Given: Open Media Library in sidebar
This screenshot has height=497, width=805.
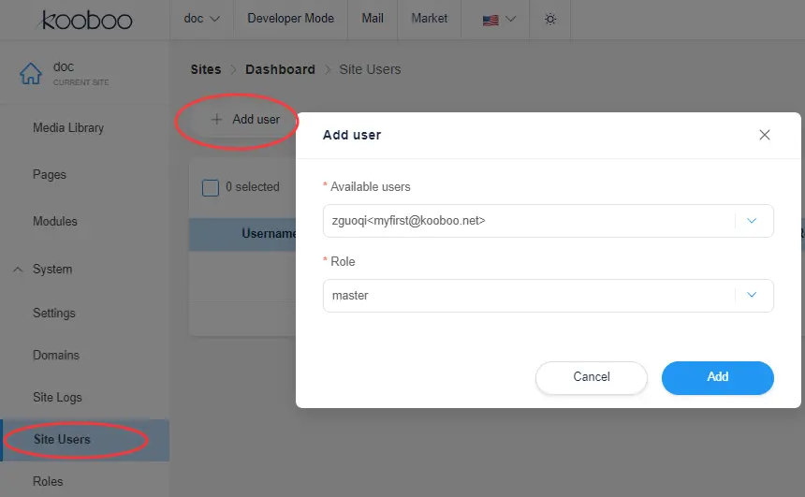Looking at the screenshot, I should pyautogui.click(x=68, y=128).
